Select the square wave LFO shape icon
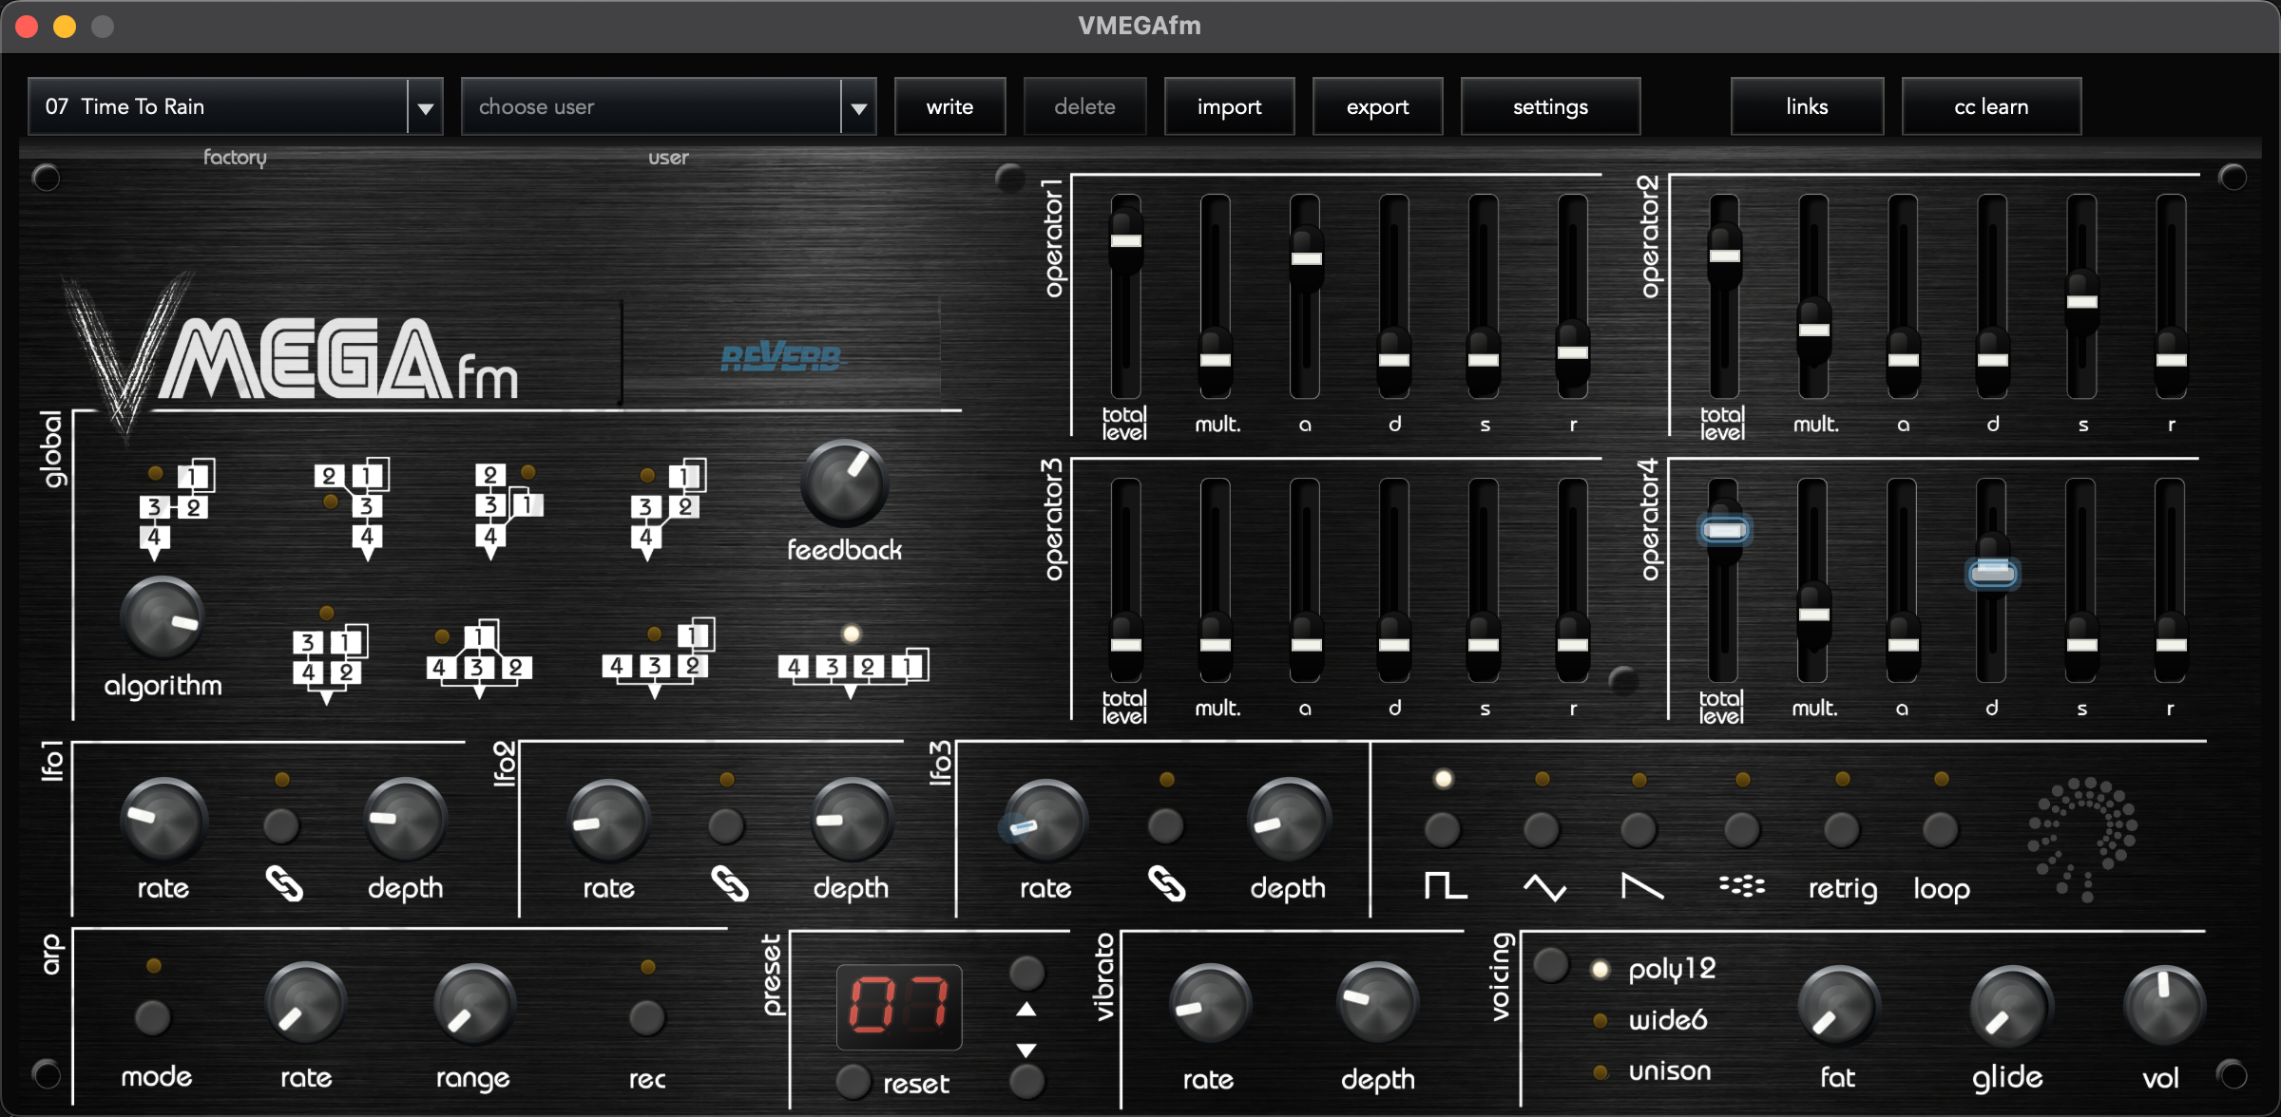The height and width of the screenshot is (1117, 2281). click(x=1445, y=886)
